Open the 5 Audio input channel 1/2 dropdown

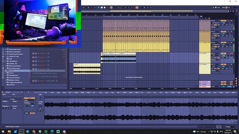pos(215,67)
